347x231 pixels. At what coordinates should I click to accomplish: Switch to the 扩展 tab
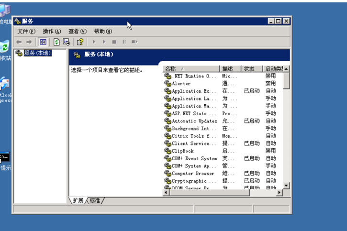(78, 200)
